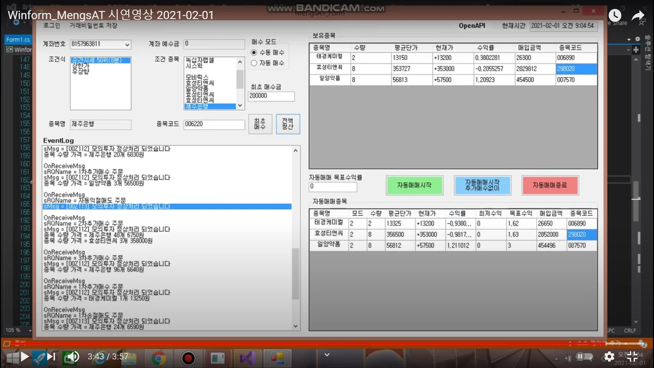654x368 pixels.
Task: Expand chapter chevron in player bar
Action: (x=327, y=355)
